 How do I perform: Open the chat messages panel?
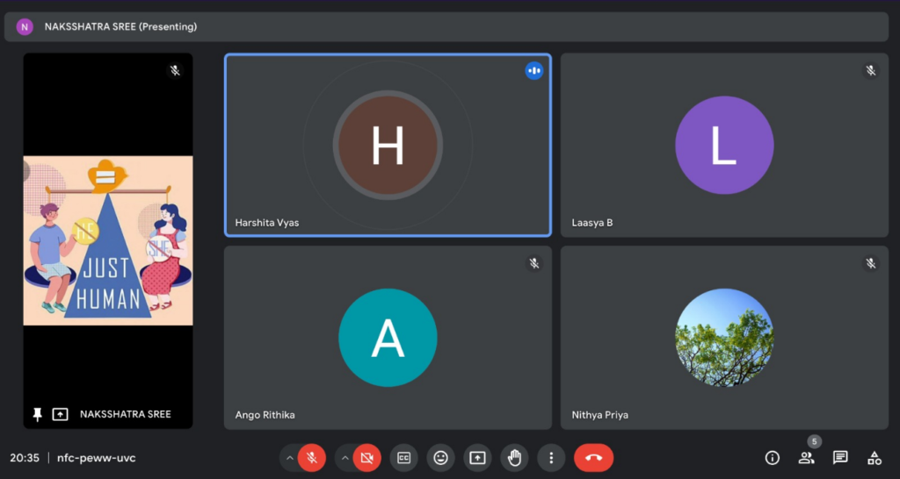click(840, 457)
